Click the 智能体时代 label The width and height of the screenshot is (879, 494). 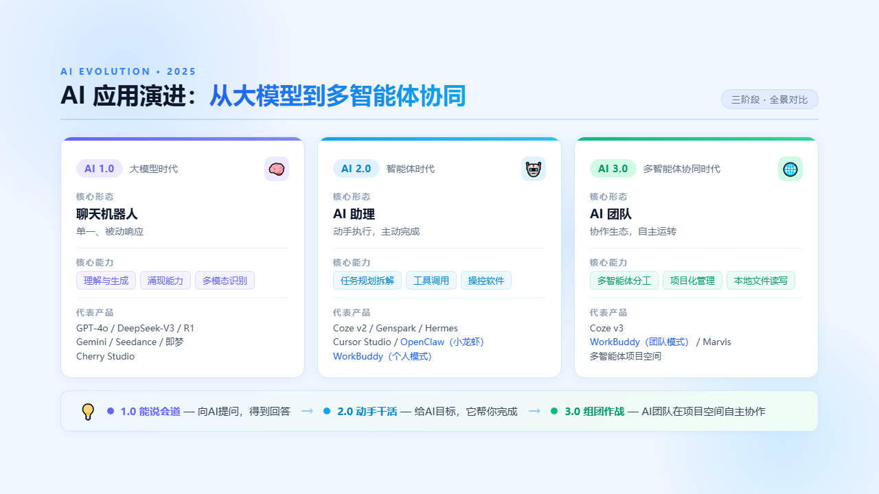click(x=411, y=169)
